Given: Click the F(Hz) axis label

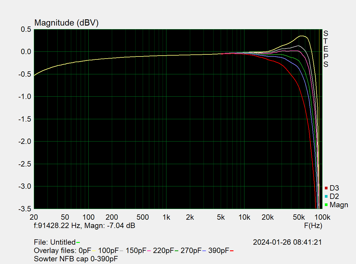Looking at the screenshot, I should 313,226.
